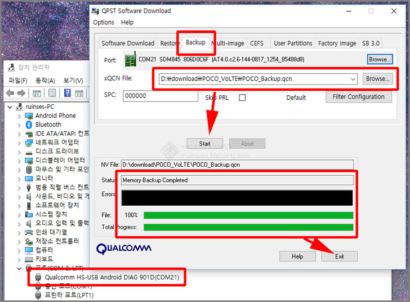
Task: Click the mouse icon for 마우스 및 기타
Action: click(29, 170)
